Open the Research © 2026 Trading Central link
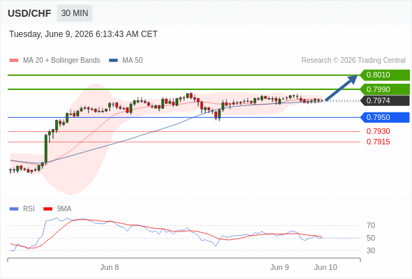Screen dimensions: 412x279 [x=353, y=61]
